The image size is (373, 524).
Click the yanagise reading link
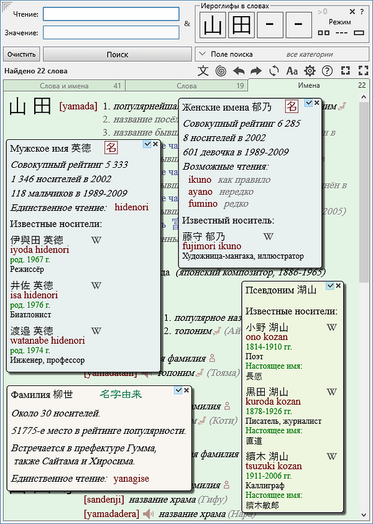131,479
